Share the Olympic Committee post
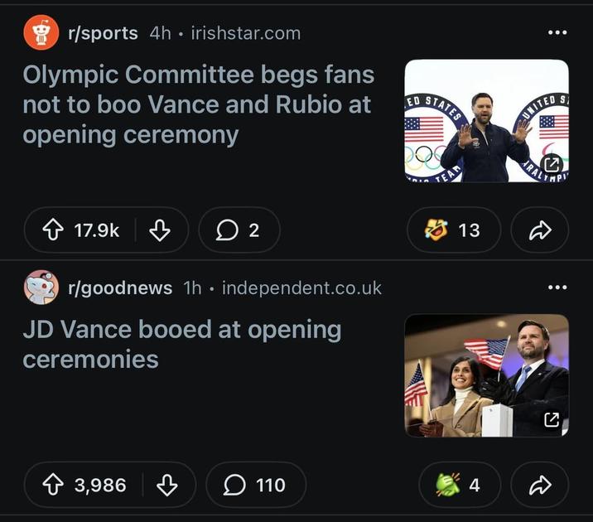The height and width of the screenshot is (522, 593). [539, 230]
